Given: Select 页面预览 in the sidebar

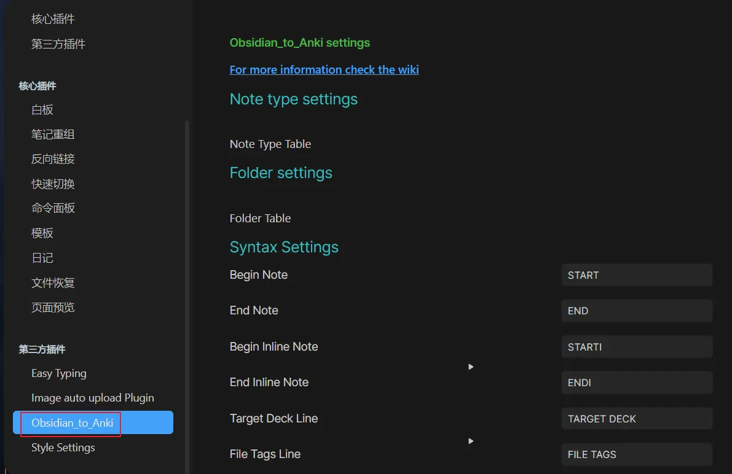Looking at the screenshot, I should pyautogui.click(x=53, y=308).
